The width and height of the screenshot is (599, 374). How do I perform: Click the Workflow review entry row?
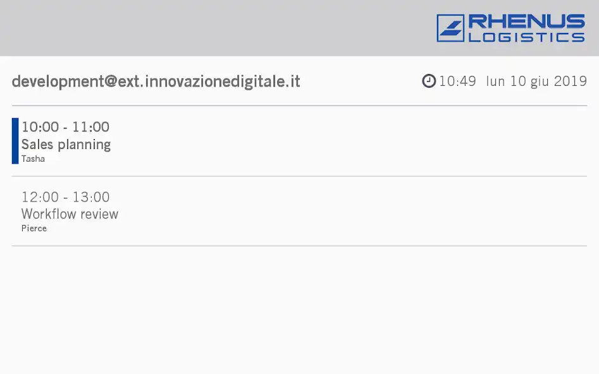(x=300, y=211)
